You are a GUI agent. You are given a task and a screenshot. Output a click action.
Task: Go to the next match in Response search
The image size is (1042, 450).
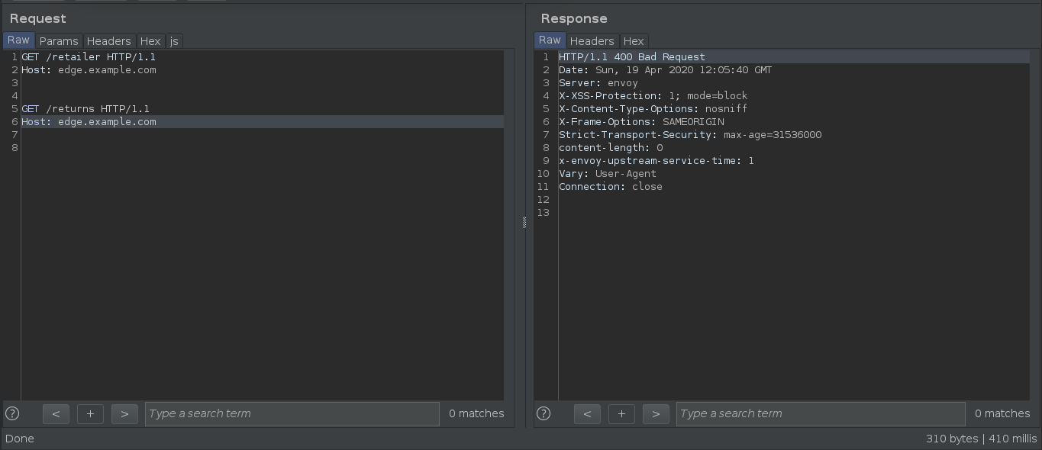pos(656,413)
